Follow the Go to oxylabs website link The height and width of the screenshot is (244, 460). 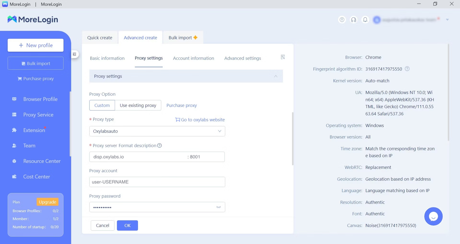(x=200, y=120)
